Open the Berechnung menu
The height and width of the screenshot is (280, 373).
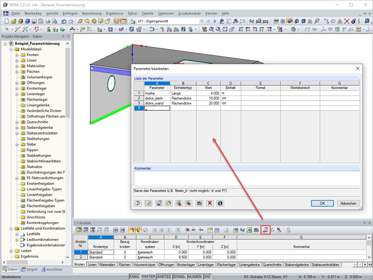[92, 13]
